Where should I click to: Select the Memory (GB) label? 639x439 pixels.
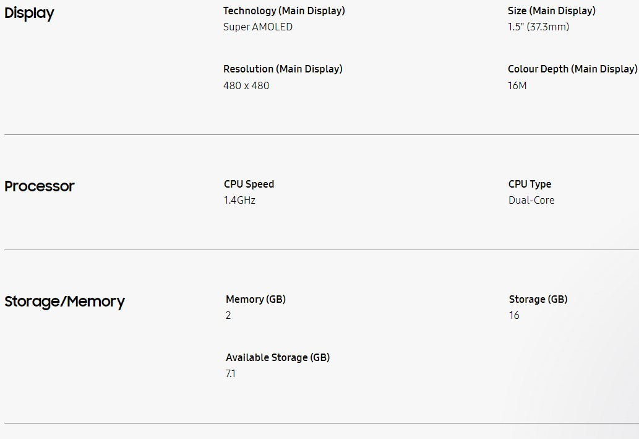(x=255, y=299)
